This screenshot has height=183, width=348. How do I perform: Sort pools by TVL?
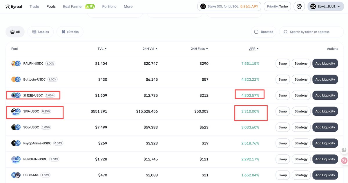(102, 49)
